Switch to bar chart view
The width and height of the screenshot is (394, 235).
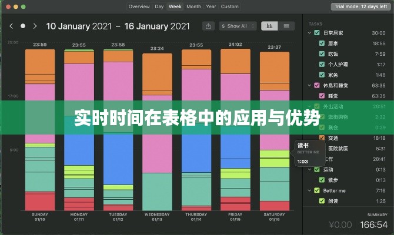coord(270,26)
